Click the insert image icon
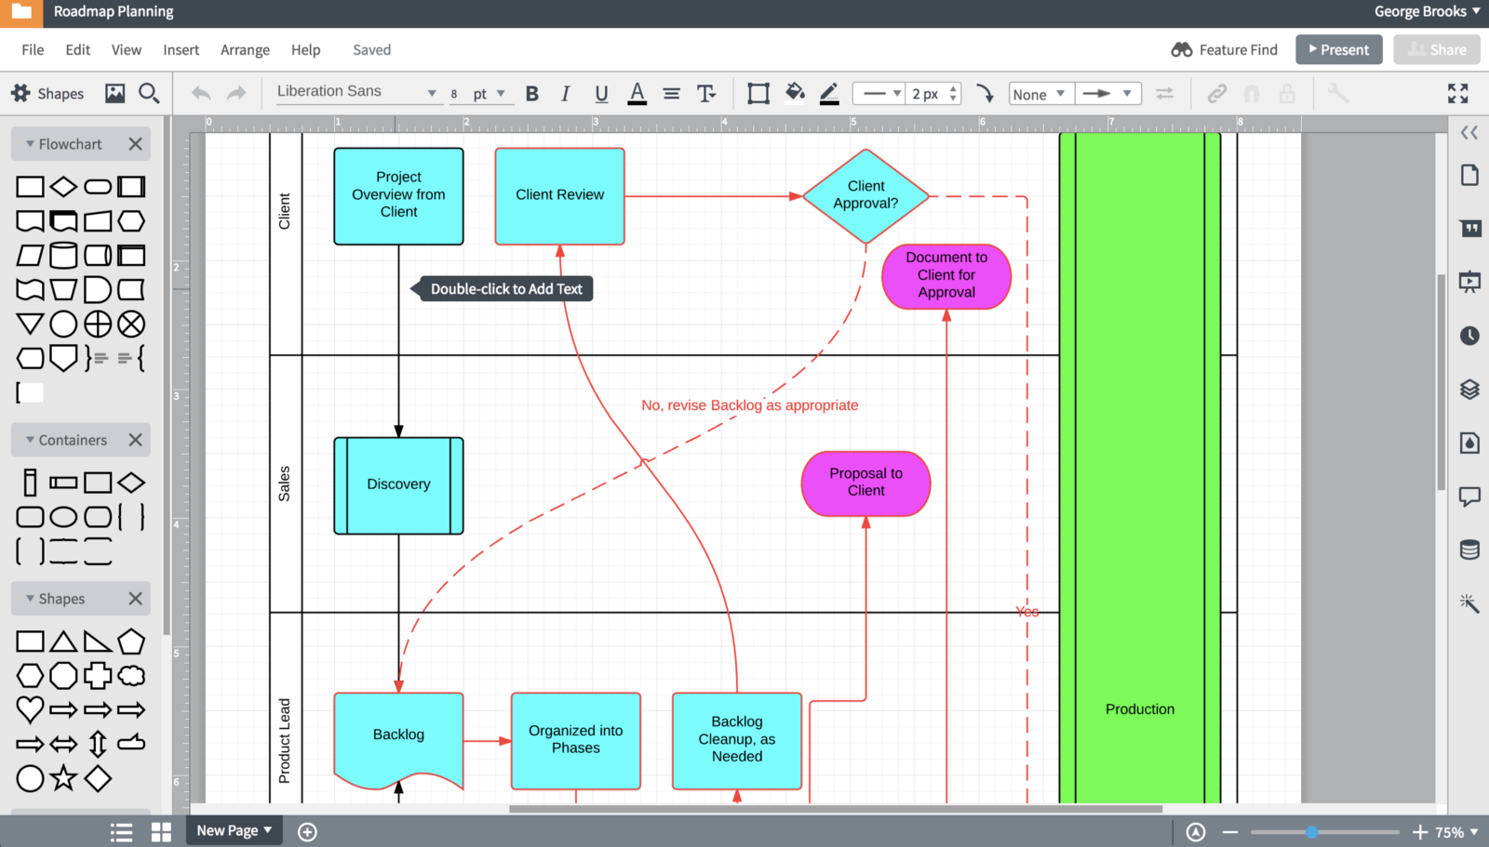Viewport: 1489px width, 847px height. click(115, 93)
